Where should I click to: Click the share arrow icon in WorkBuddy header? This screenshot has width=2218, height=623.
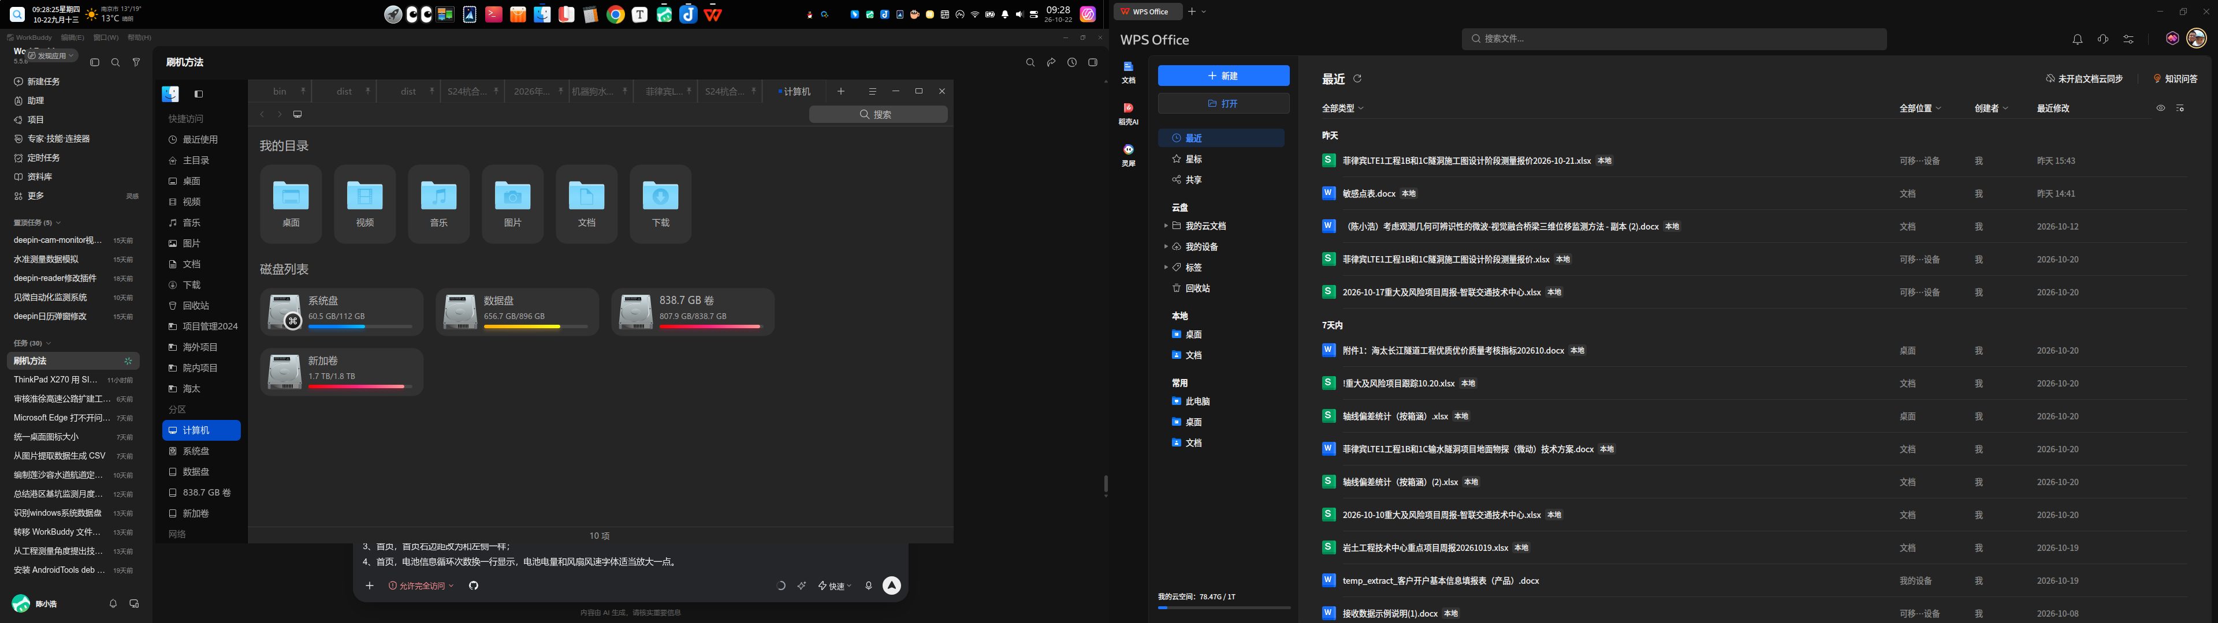pos(1051,62)
